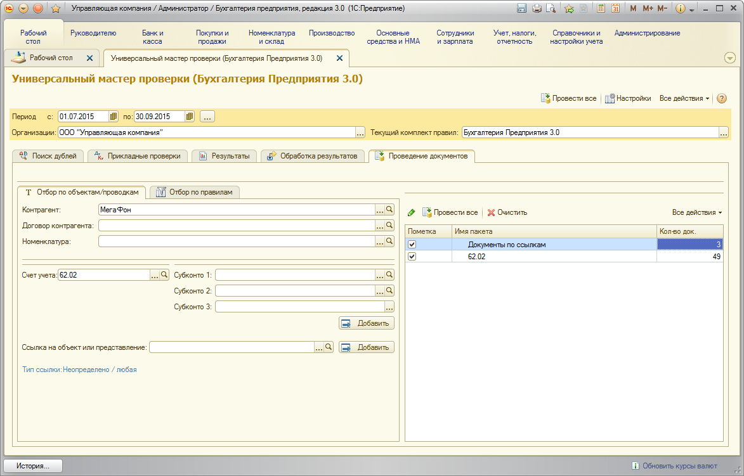Click the round info icon in title bar
Viewport: 744px width, 476px height.
[680, 8]
